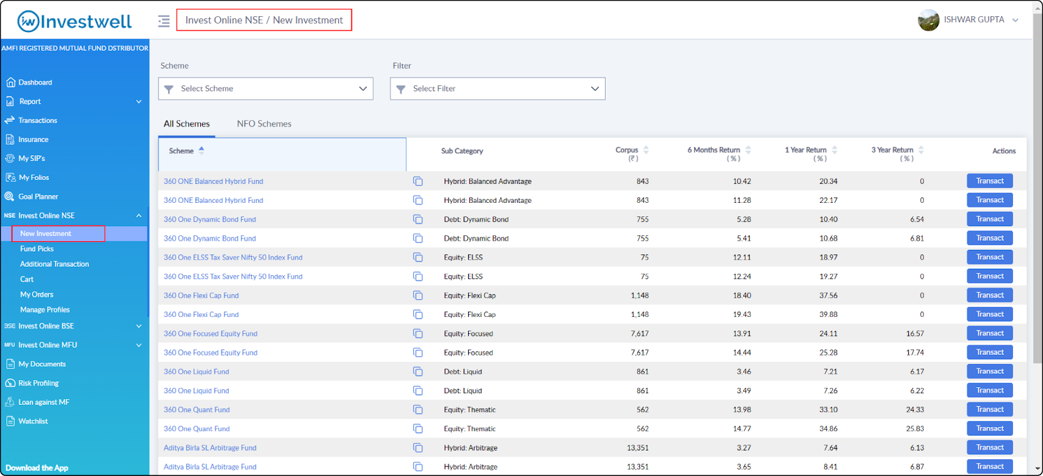Screen dimensions: 1043x476
Task: Expand the ISHWAR GUPTA user menu chevron
Action: tap(1015, 20)
